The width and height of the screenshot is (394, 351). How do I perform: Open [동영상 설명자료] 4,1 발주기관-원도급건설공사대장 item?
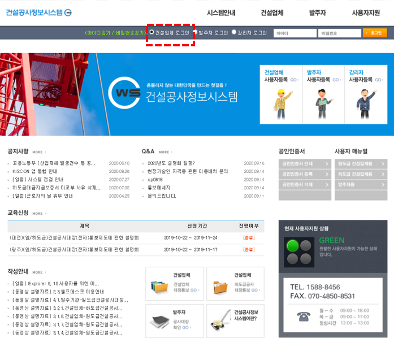(70, 300)
